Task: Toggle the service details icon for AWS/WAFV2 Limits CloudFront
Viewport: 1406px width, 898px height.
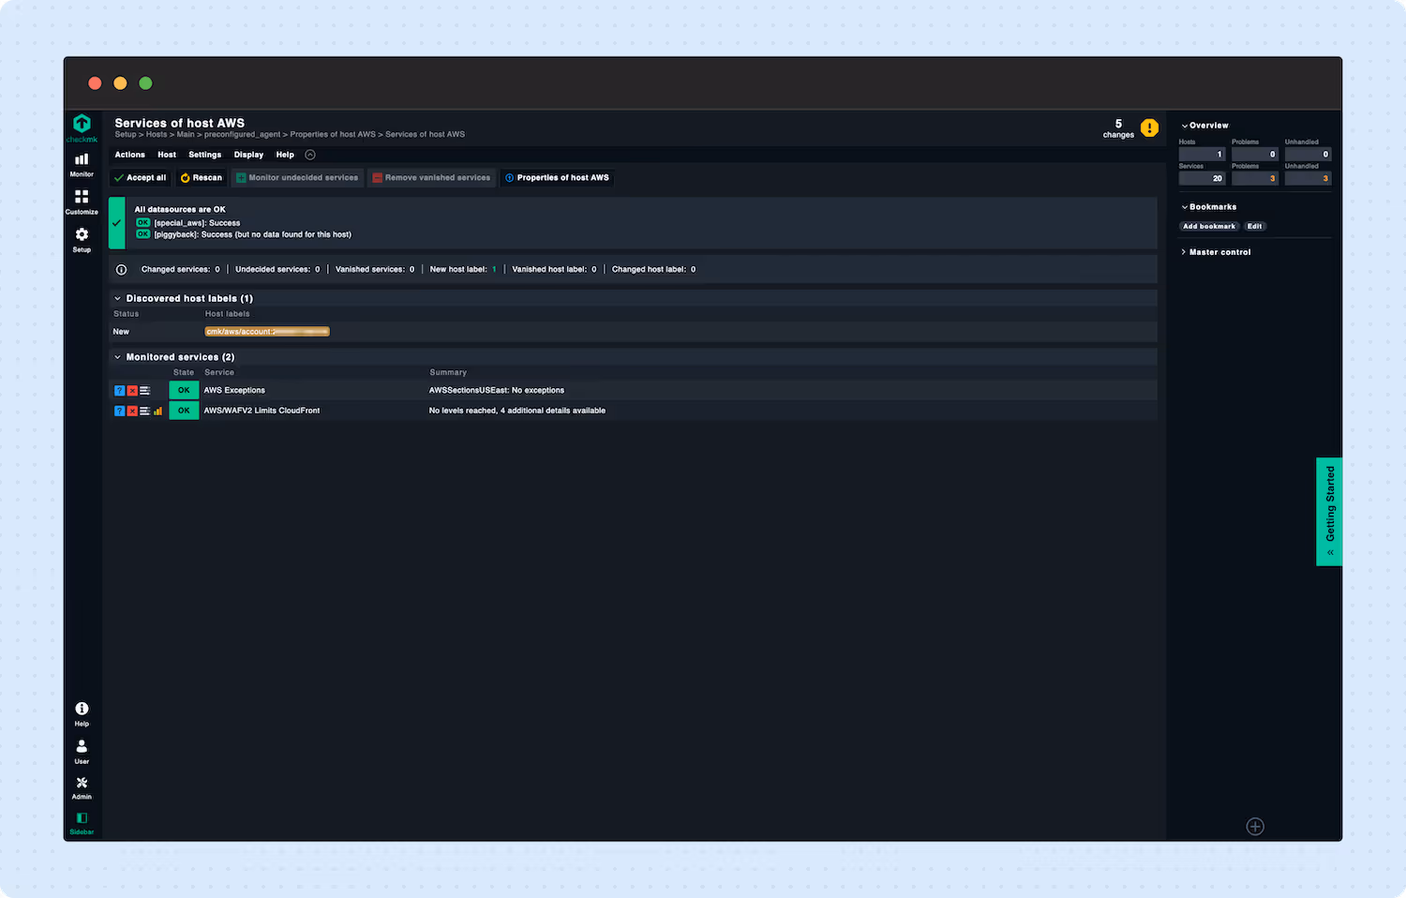Action: pos(143,411)
